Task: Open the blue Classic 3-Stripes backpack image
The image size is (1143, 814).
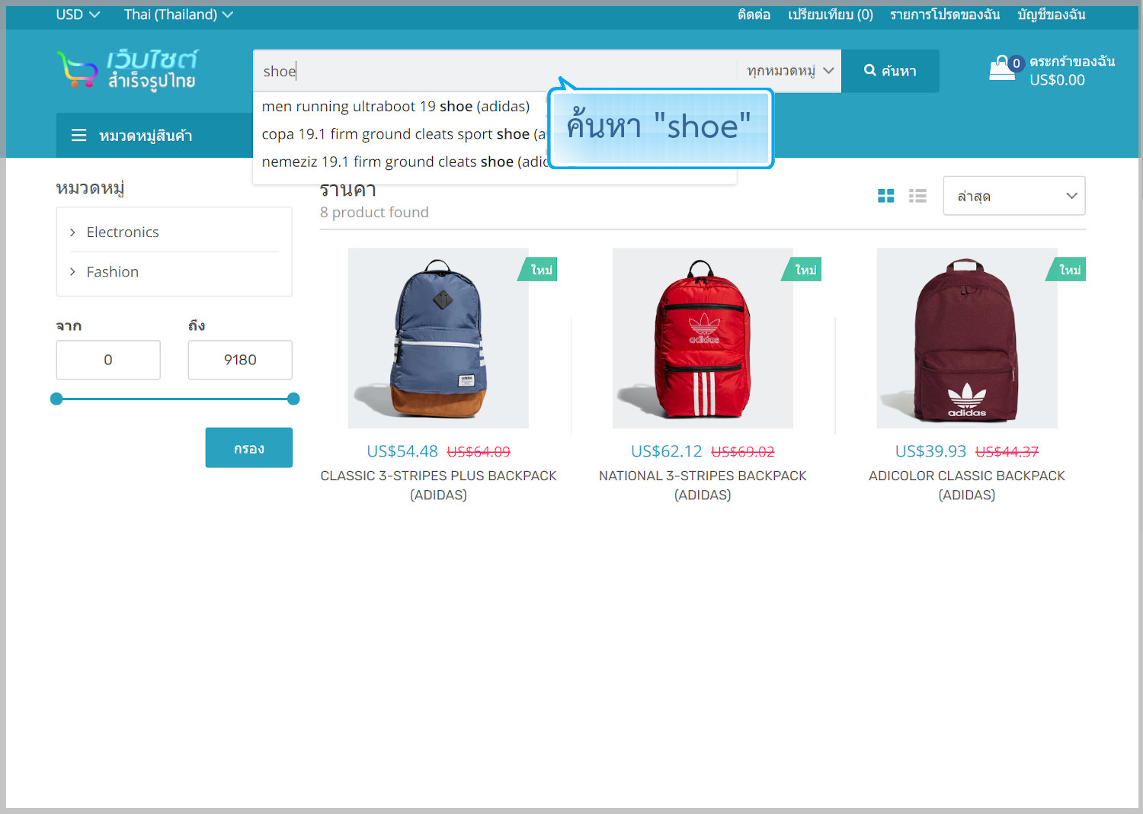Action: (438, 338)
